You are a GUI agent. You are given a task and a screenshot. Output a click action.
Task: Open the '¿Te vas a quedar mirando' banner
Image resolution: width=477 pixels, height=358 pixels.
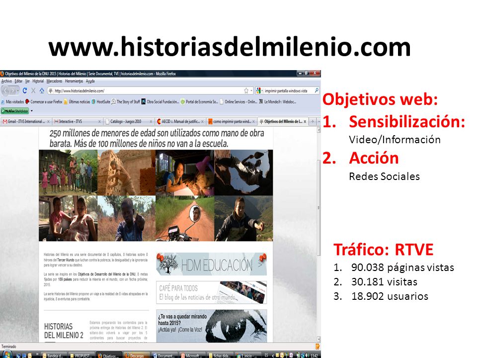point(212,326)
